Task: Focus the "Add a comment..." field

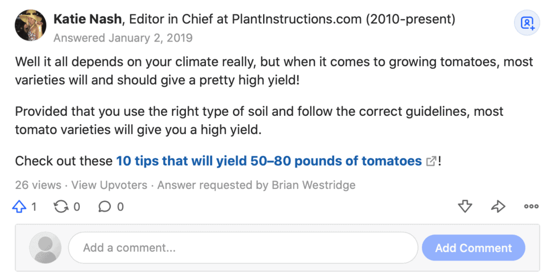Action: pyautogui.click(x=243, y=248)
